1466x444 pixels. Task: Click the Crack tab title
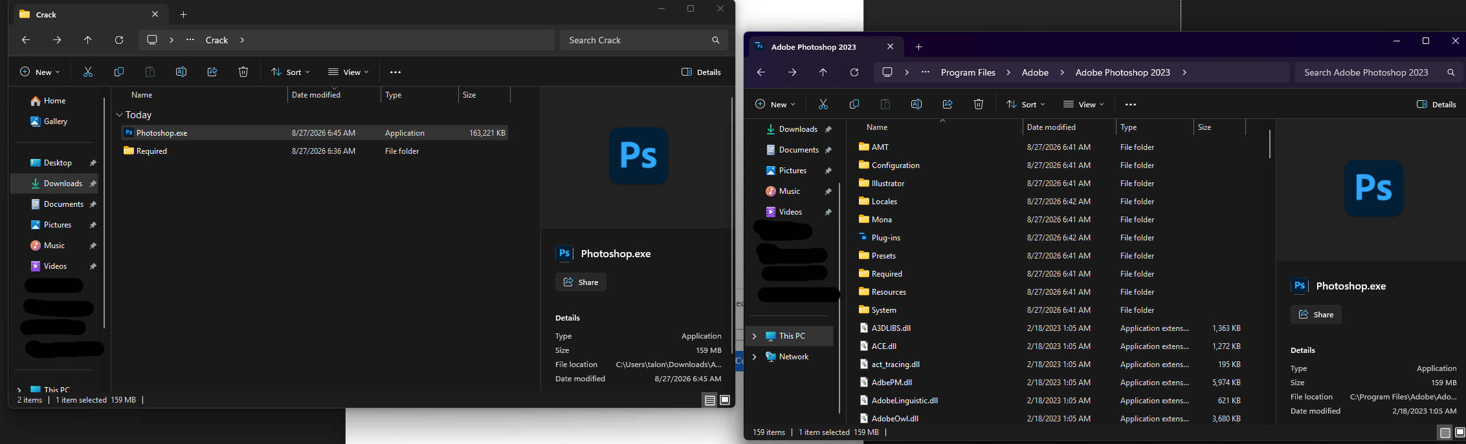46,14
